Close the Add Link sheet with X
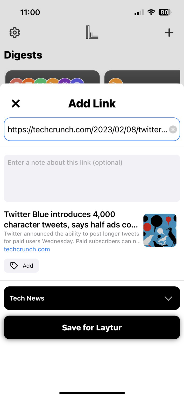 pos(16,104)
